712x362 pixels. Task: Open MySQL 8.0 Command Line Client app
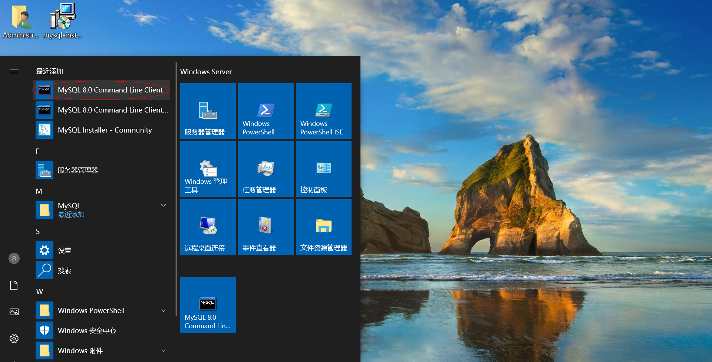(102, 90)
